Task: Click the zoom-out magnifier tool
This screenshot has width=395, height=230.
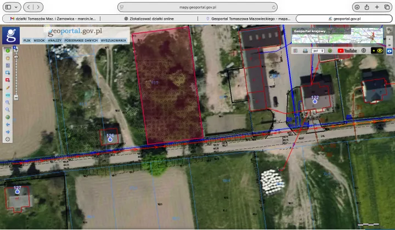Action: 8,110
